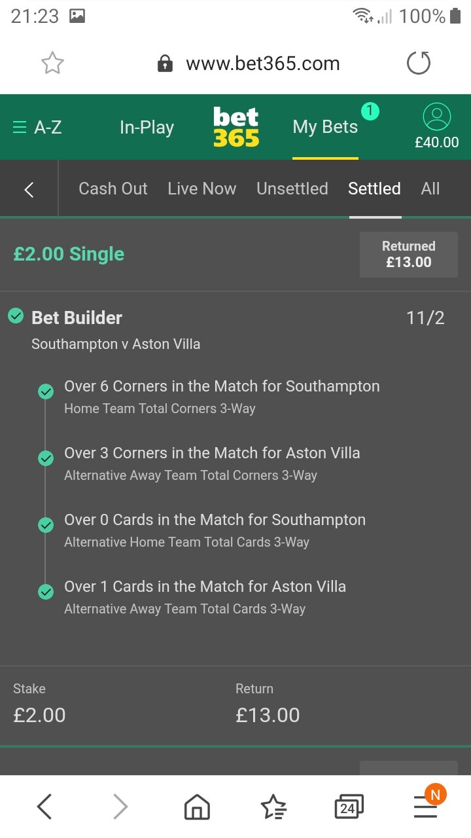Collapse My Bets with the left chevron

(29, 190)
